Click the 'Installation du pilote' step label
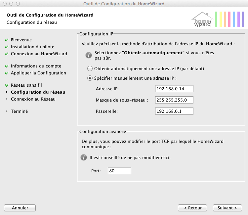The image size is (248, 215). click(32, 47)
